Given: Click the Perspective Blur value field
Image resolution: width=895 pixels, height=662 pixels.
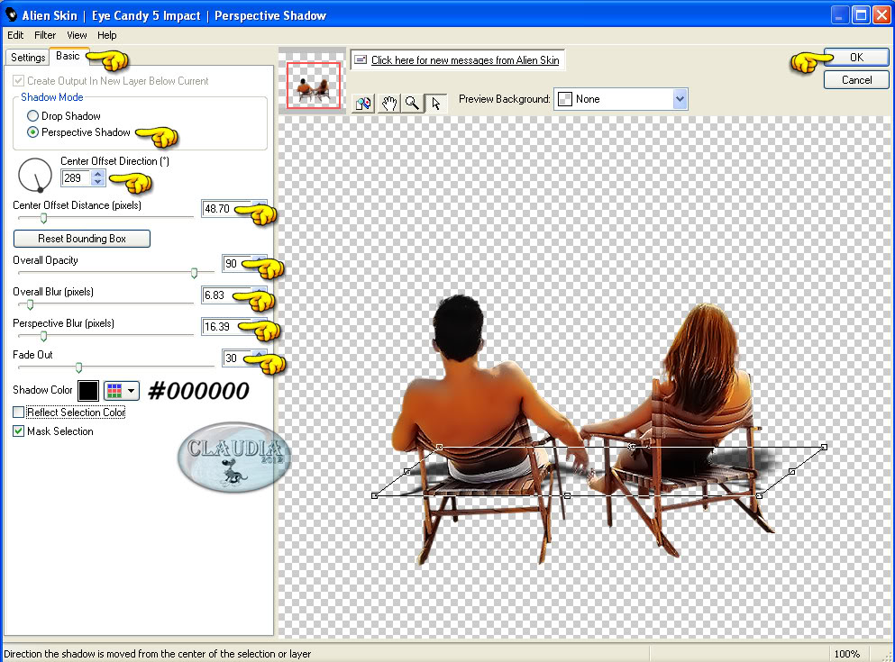Looking at the screenshot, I should pyautogui.click(x=227, y=327).
